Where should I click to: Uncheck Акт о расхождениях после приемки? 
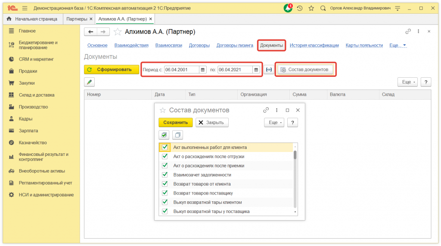(x=165, y=166)
